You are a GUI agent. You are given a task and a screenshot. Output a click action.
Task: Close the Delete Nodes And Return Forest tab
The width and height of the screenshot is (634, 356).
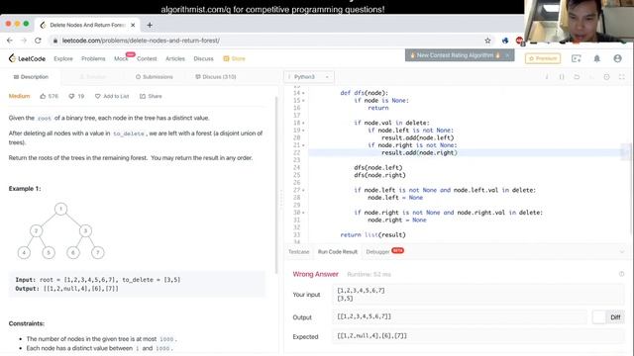click(x=133, y=25)
